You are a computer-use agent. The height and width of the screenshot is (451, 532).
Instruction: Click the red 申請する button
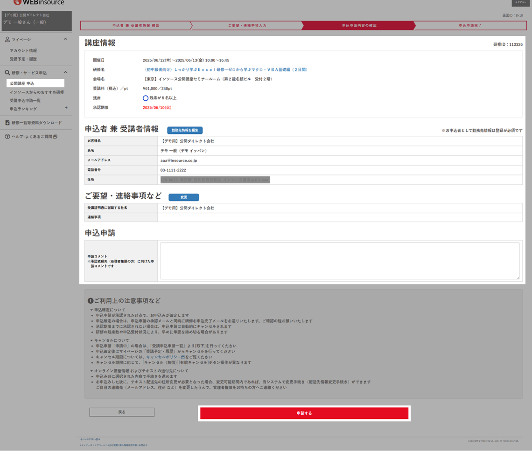(304, 413)
